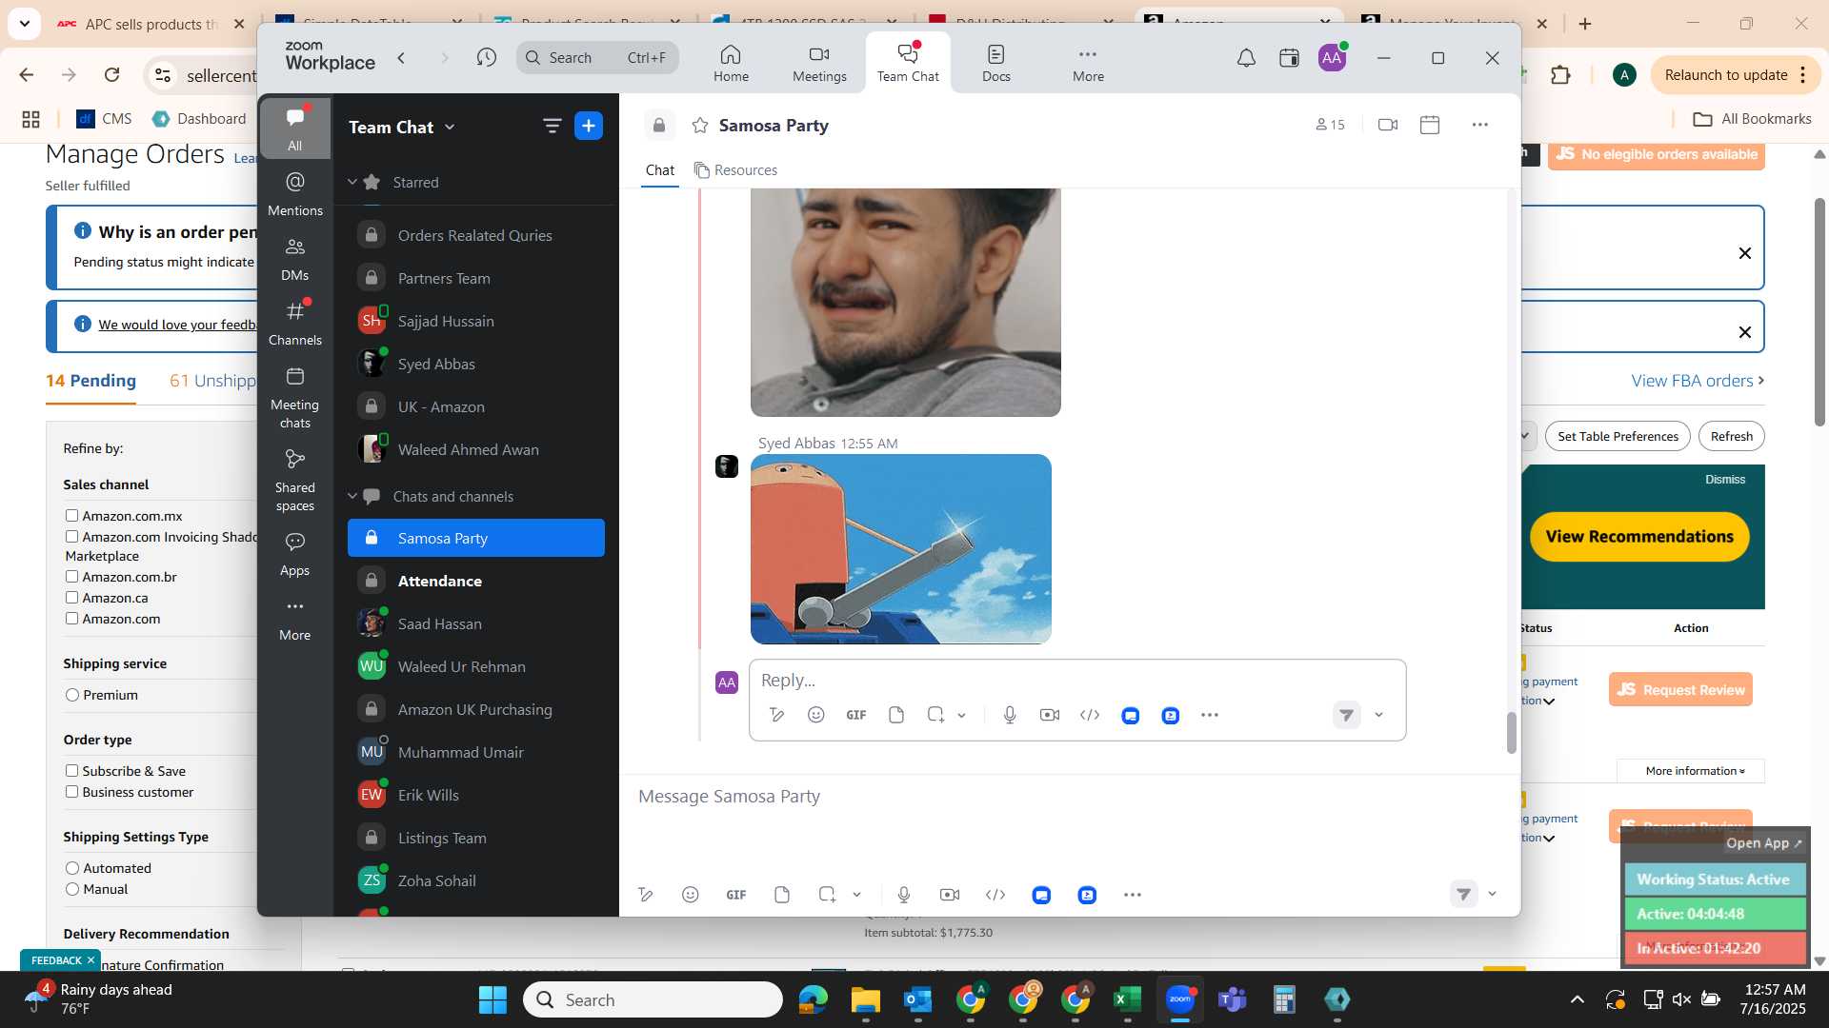Check the Amazon.com Invoicing Shadow Marketplace box
Viewport: 1829px width, 1028px height.
(x=71, y=537)
